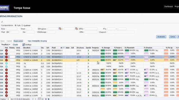Click elevation 112630 to 114630
179x100 pixels.
coord(30,83)
